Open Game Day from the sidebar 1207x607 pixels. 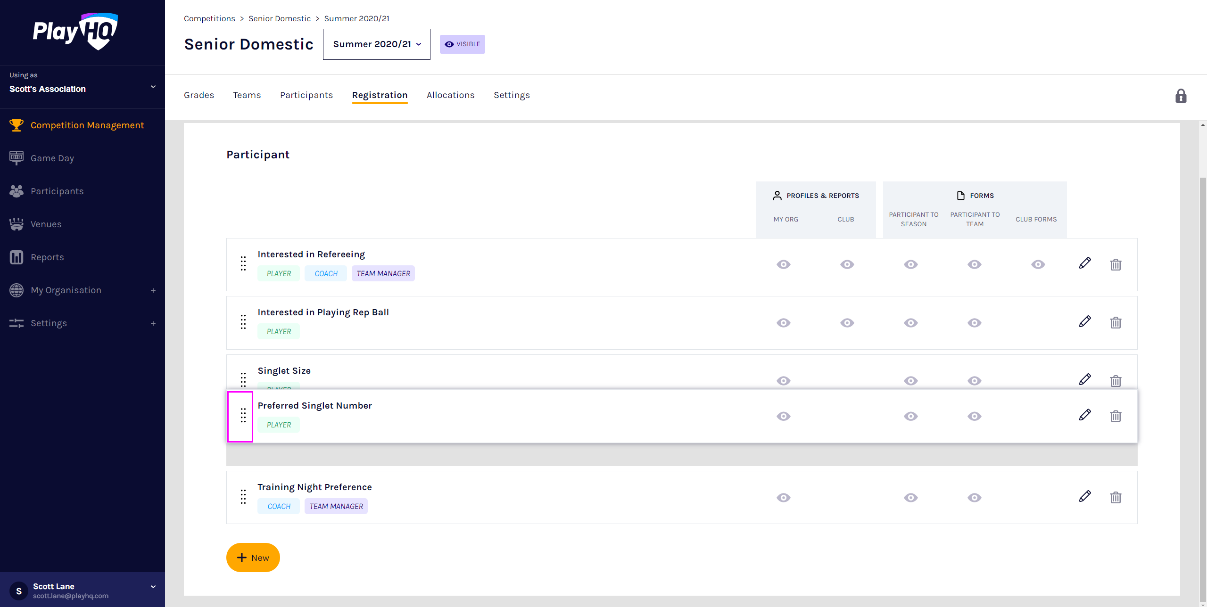point(52,158)
